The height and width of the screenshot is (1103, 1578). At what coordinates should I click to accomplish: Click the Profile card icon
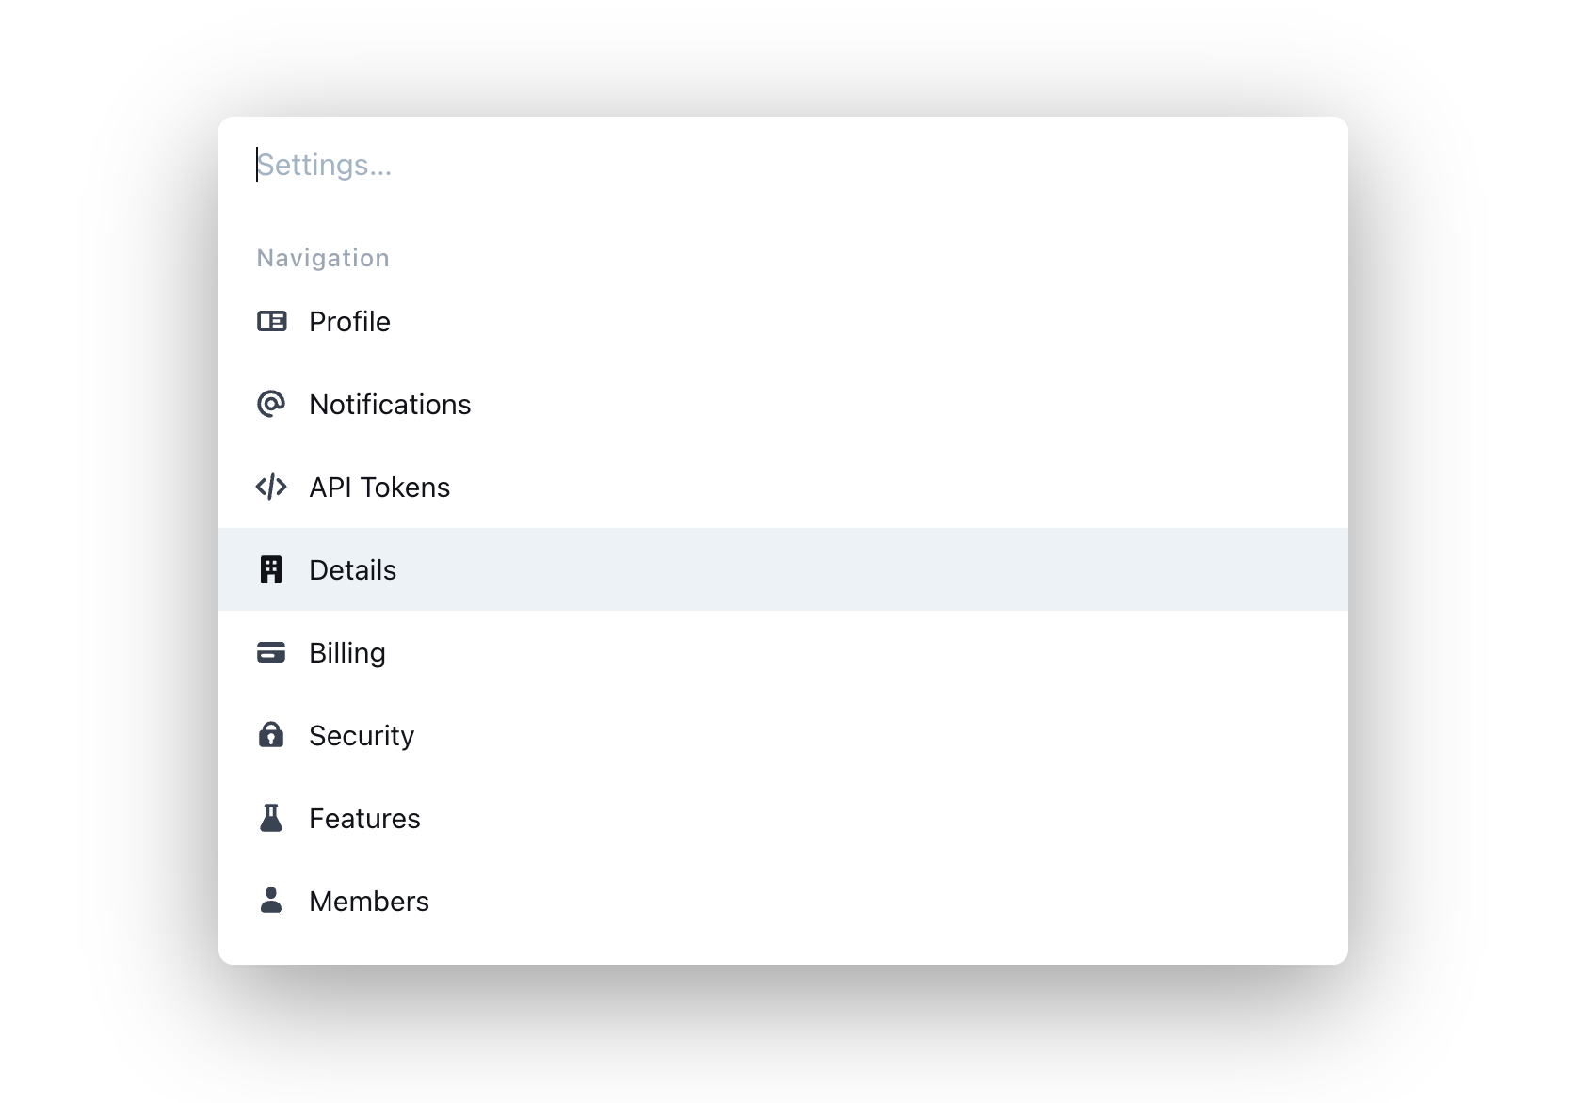pos(271,321)
